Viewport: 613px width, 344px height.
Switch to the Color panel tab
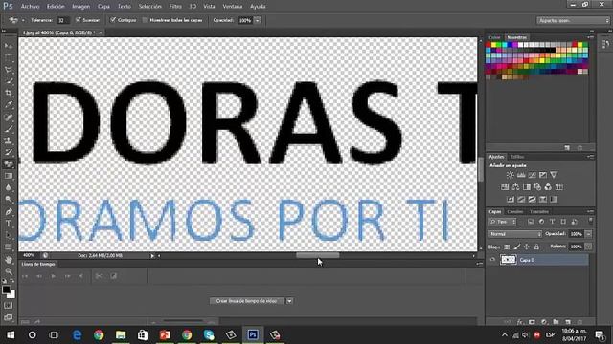[494, 37]
